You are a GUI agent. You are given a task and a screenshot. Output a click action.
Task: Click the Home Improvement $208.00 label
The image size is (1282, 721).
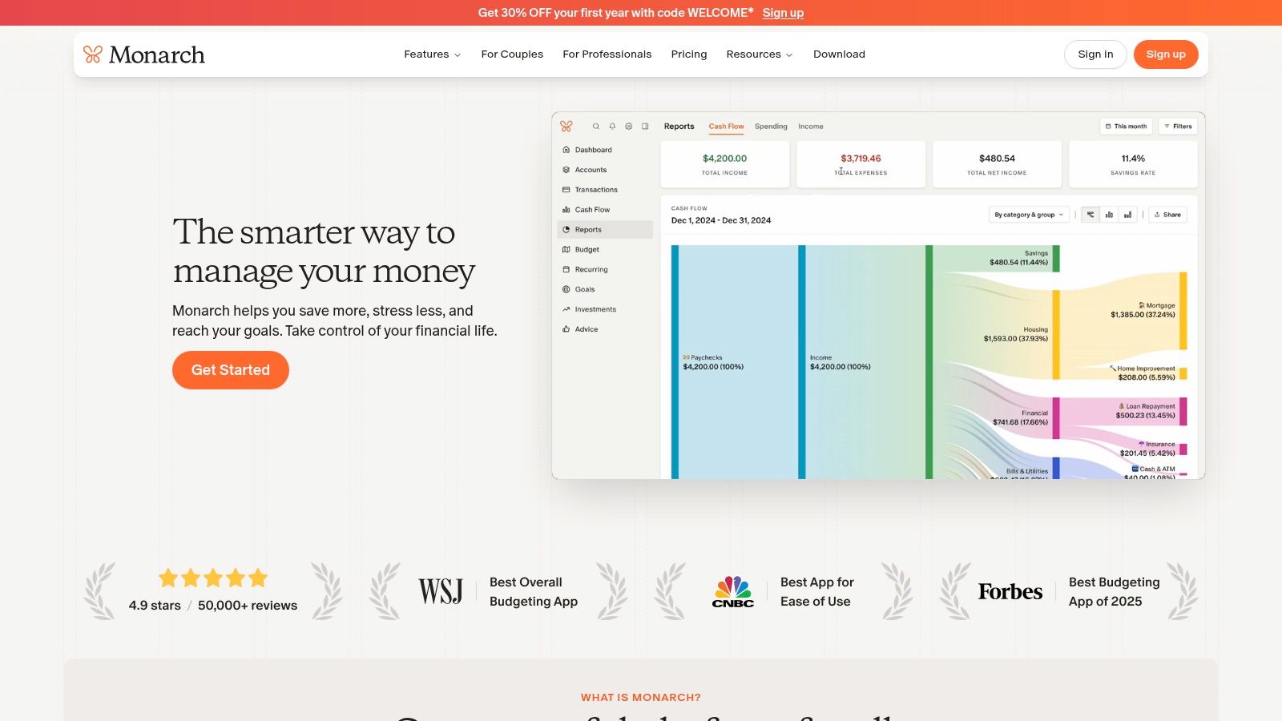(x=1143, y=373)
